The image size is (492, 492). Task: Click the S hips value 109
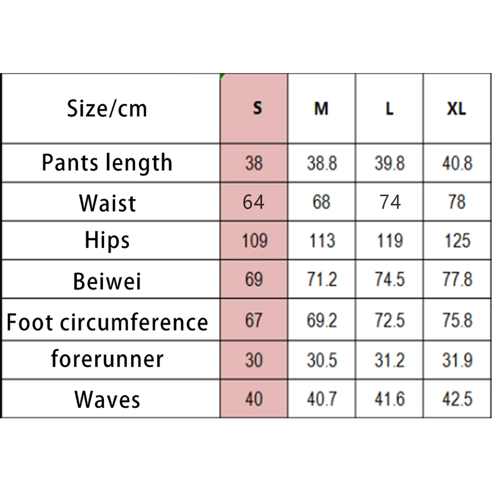pyautogui.click(x=254, y=240)
